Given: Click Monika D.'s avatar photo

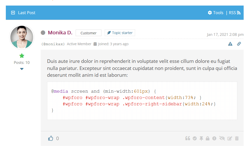Looking at the screenshot, I should 22,37.
